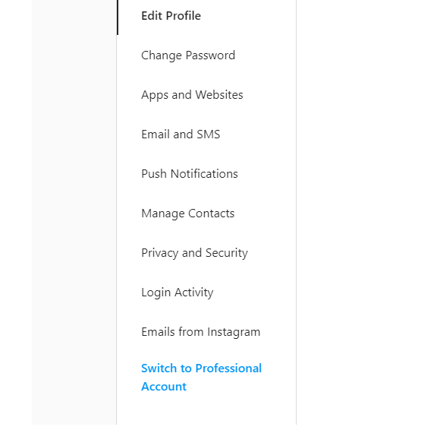Viewport: 437px width, 427px height.
Task: Click the blue word Account in link
Action: [164, 387]
